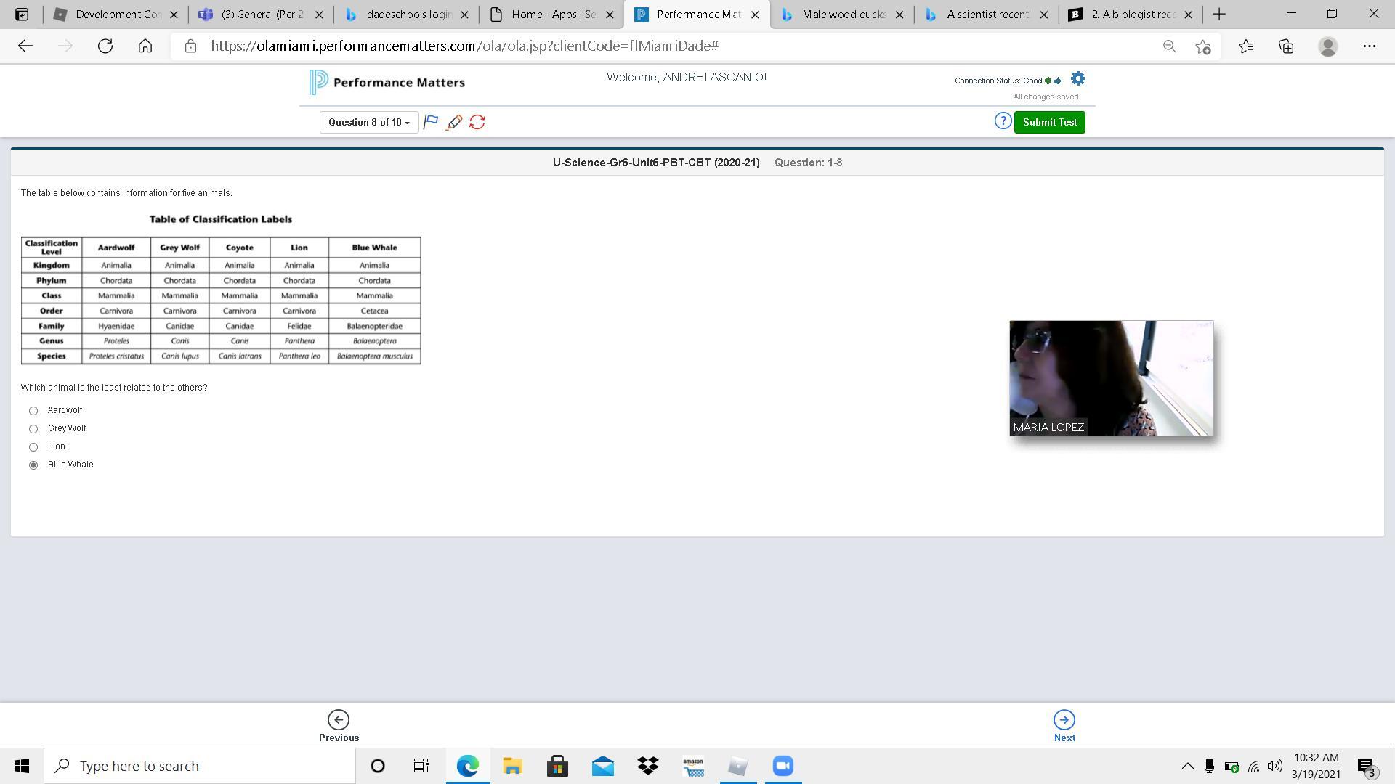This screenshot has width=1395, height=784.
Task: Click the Windows search box
Action: tap(200, 766)
